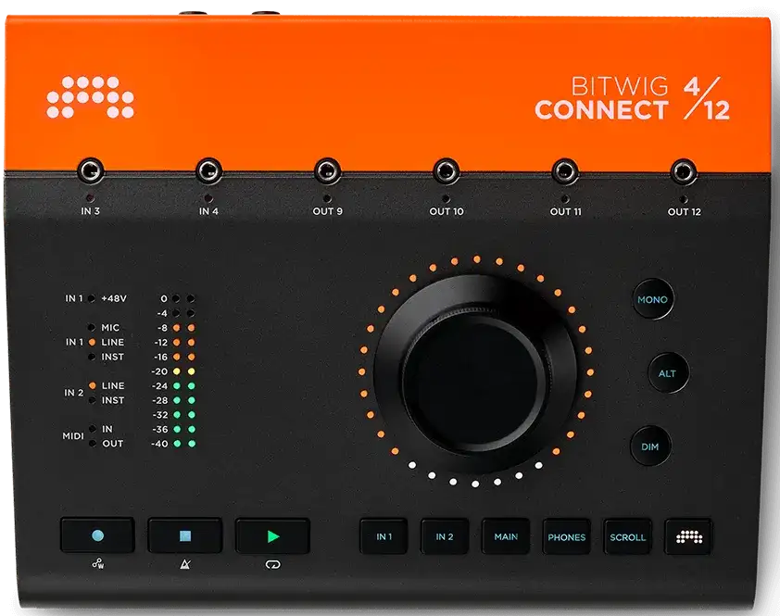Toggle the DIM button
This screenshot has height=616, width=780.
tap(649, 446)
